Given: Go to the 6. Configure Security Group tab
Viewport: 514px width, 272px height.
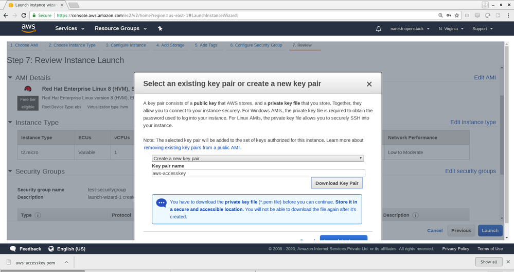Looking at the screenshot, I should point(256,45).
